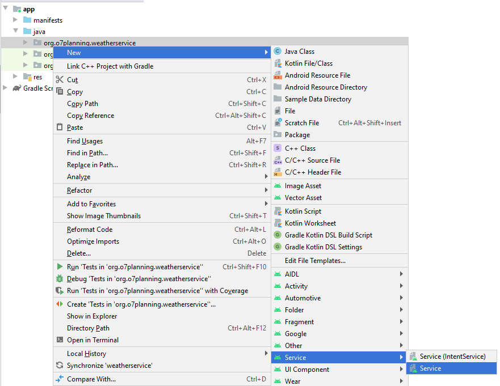Expand the manifests folder arrow
The image size is (500, 386).
(15, 20)
